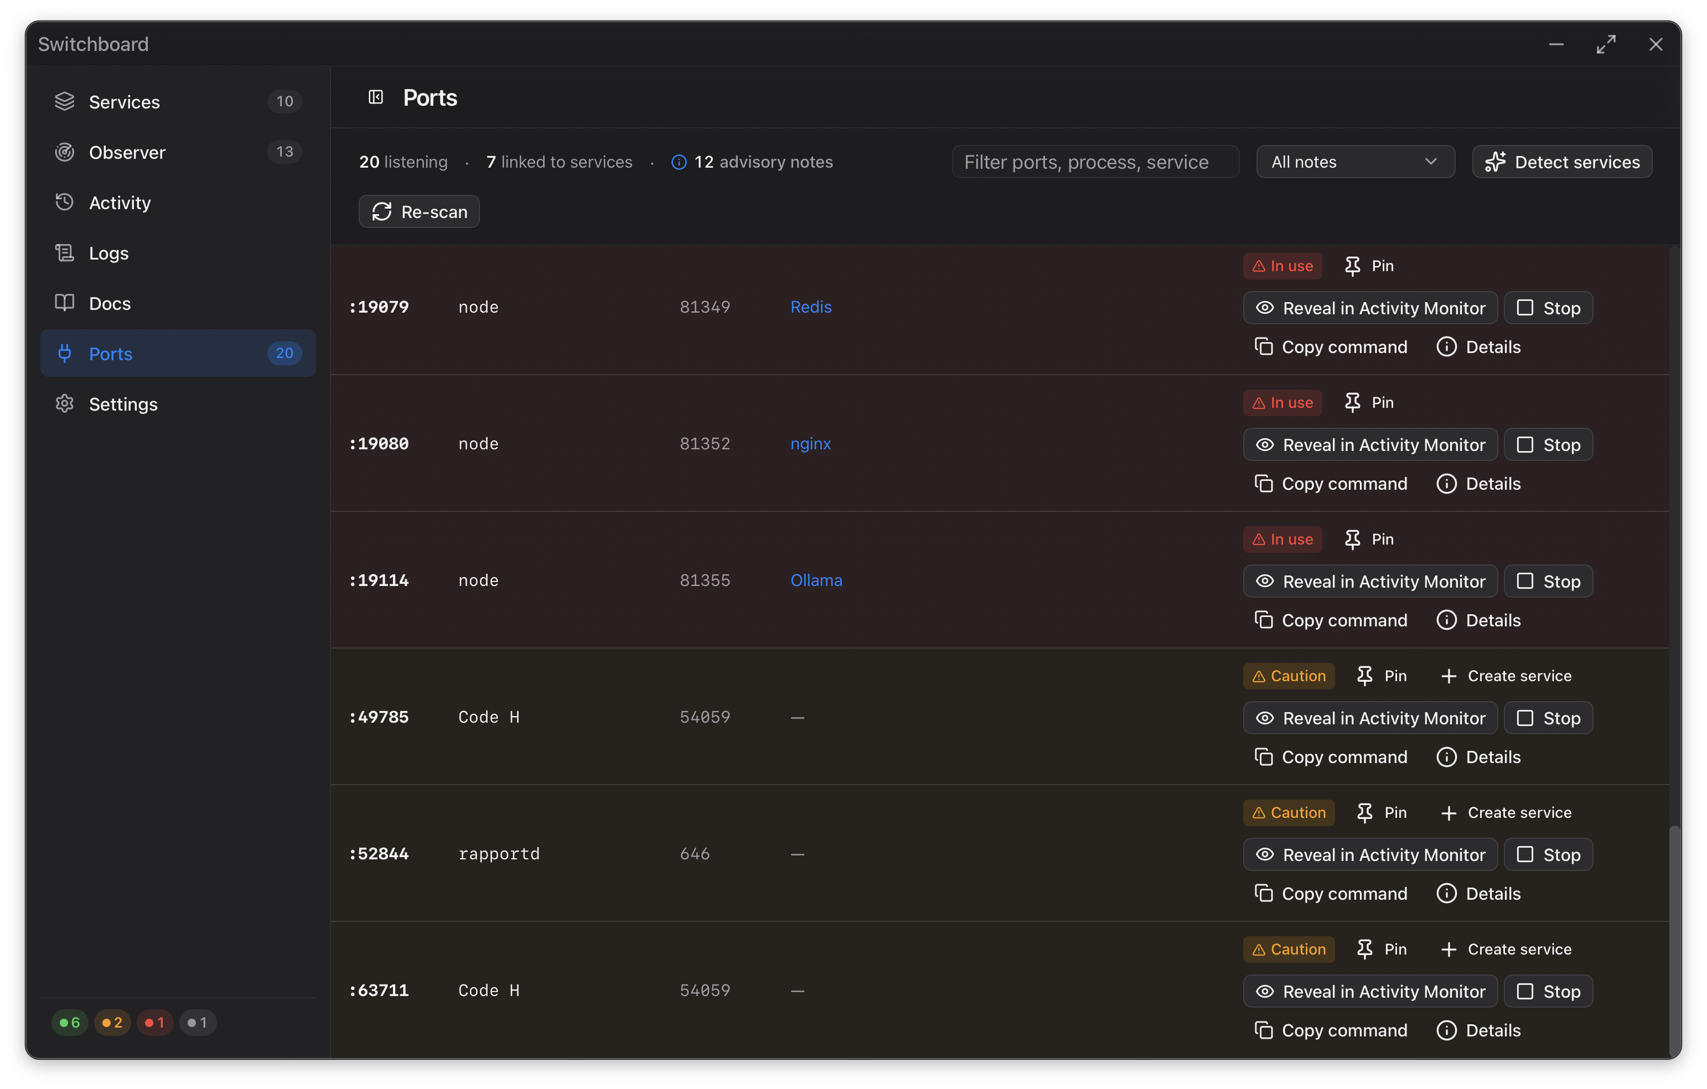Open the Ollama service link

point(816,580)
